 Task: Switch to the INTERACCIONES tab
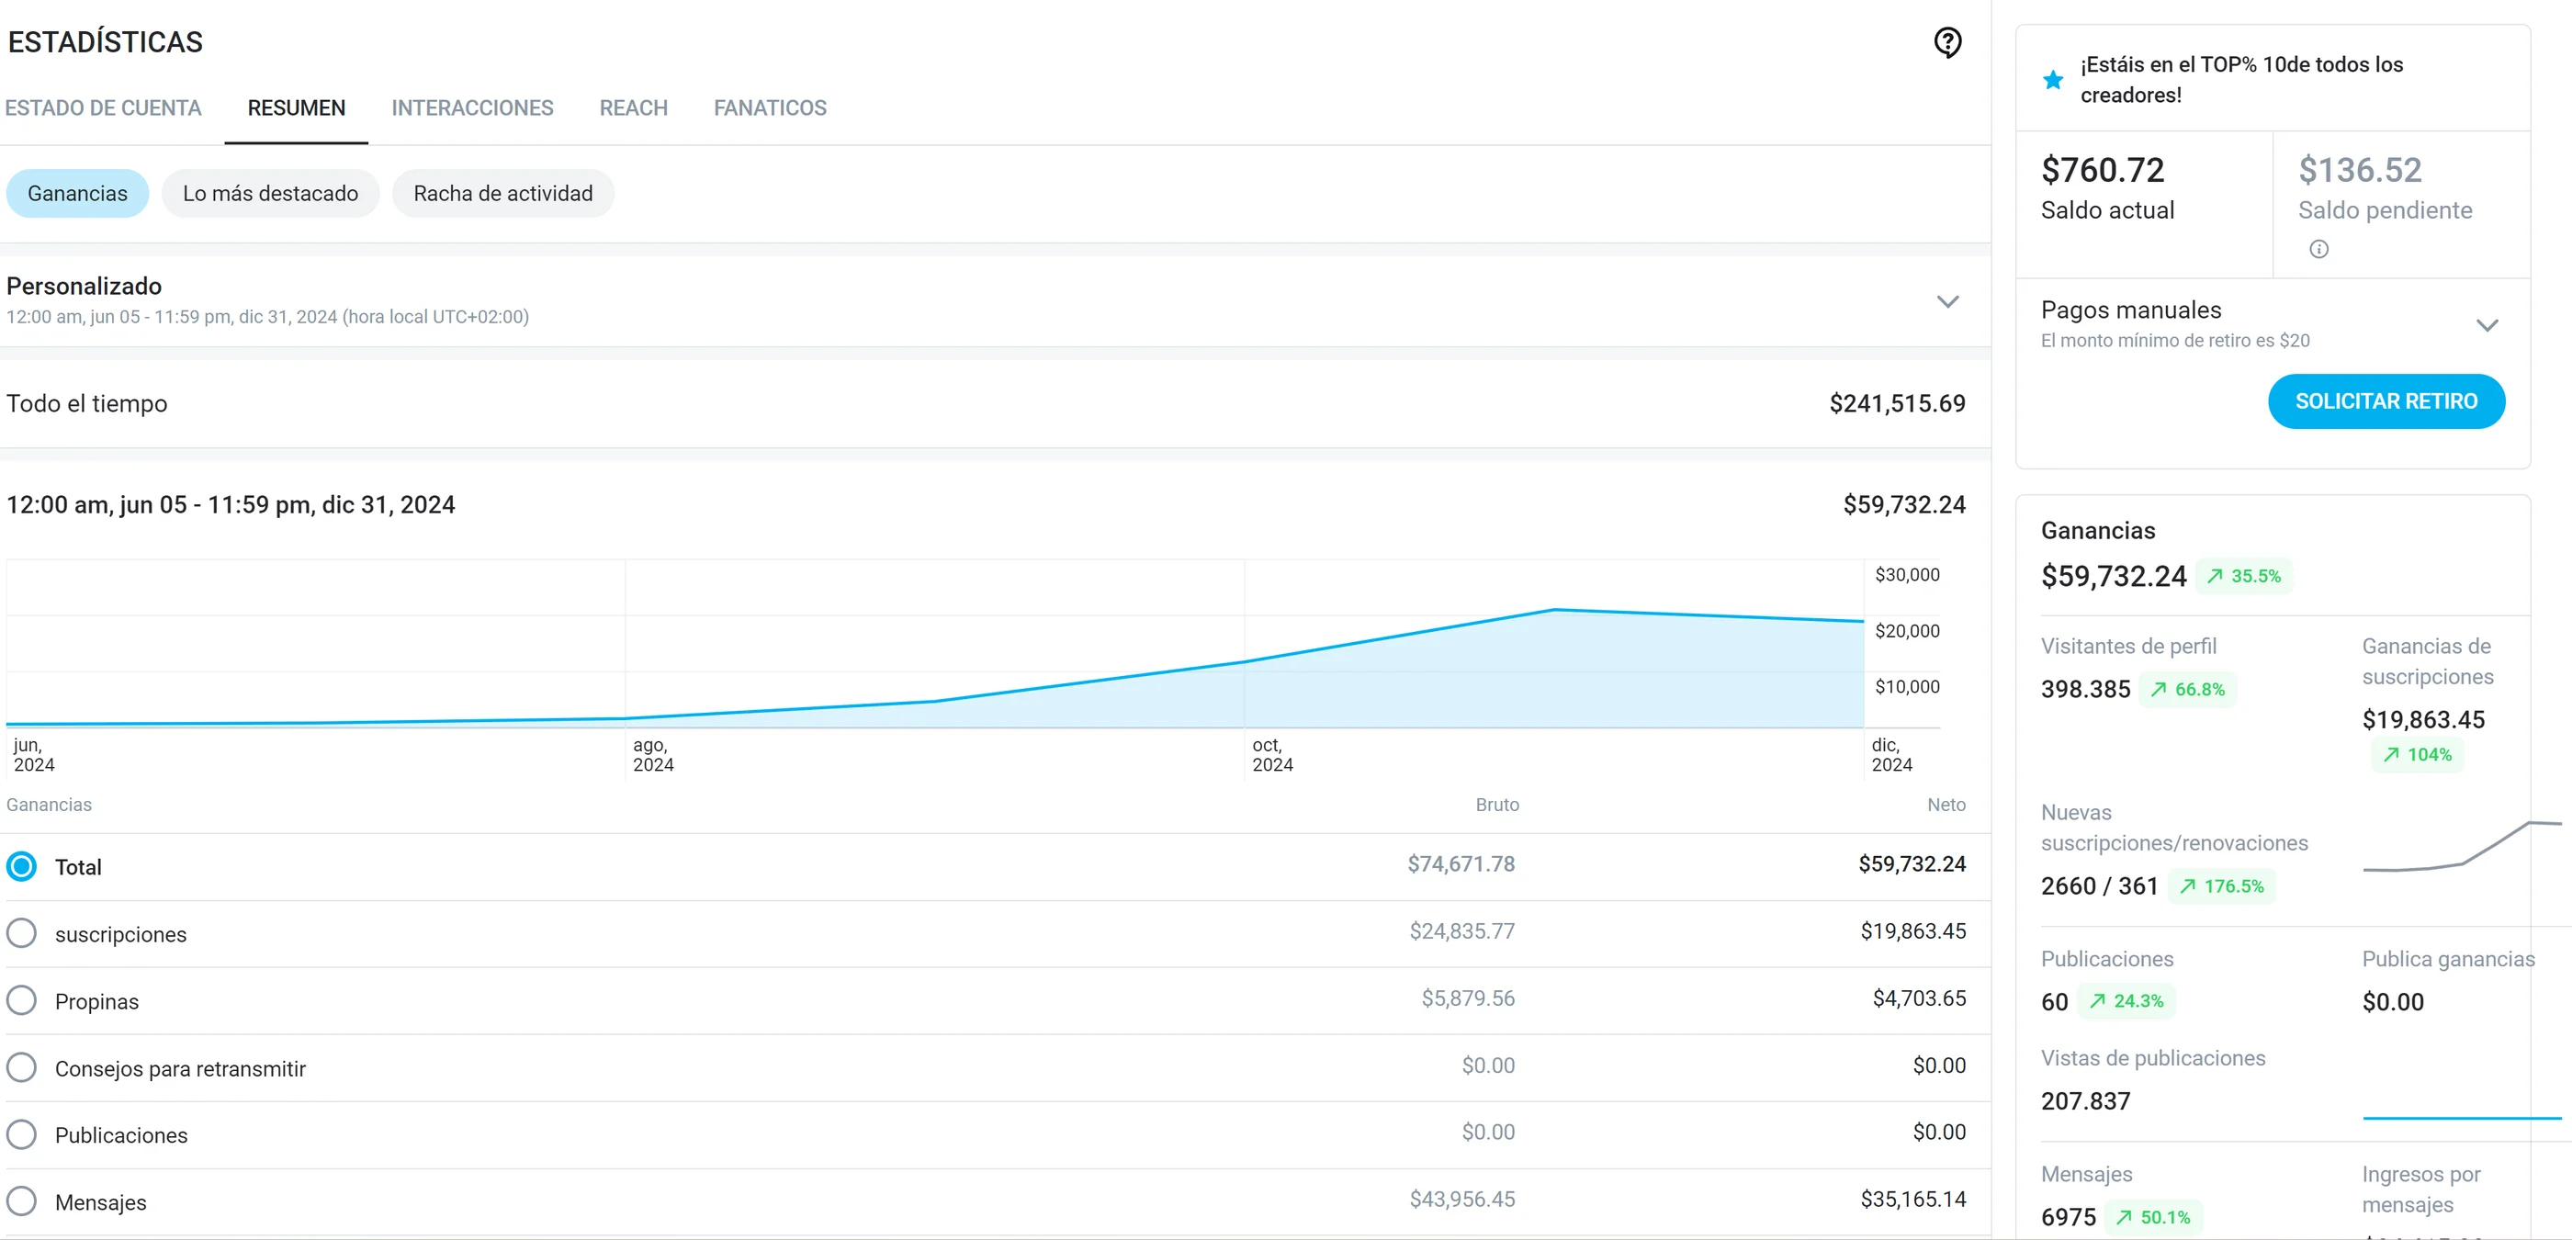click(472, 107)
